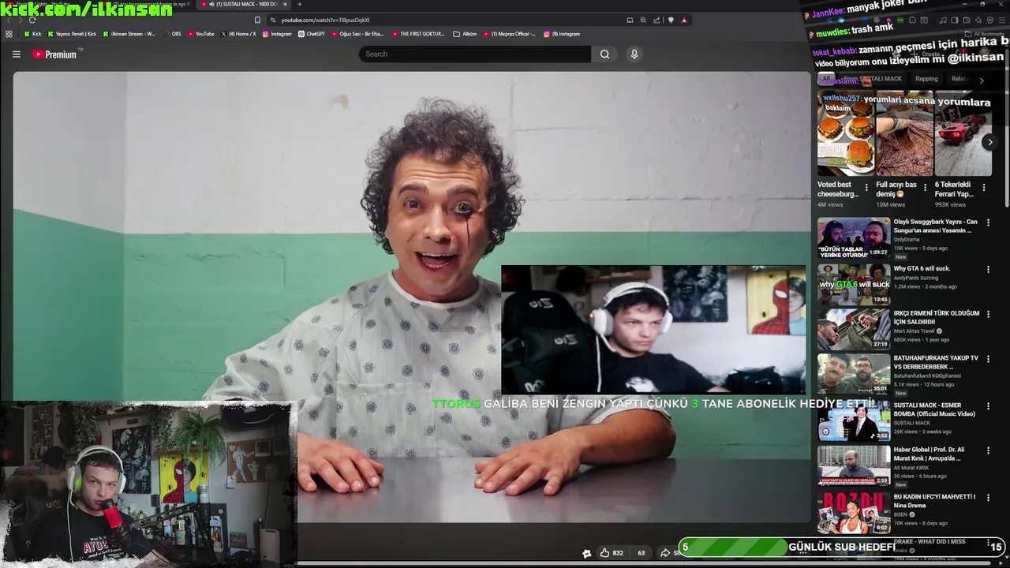Open THE FIRST GOKTUR bookmark

[x=418, y=34]
